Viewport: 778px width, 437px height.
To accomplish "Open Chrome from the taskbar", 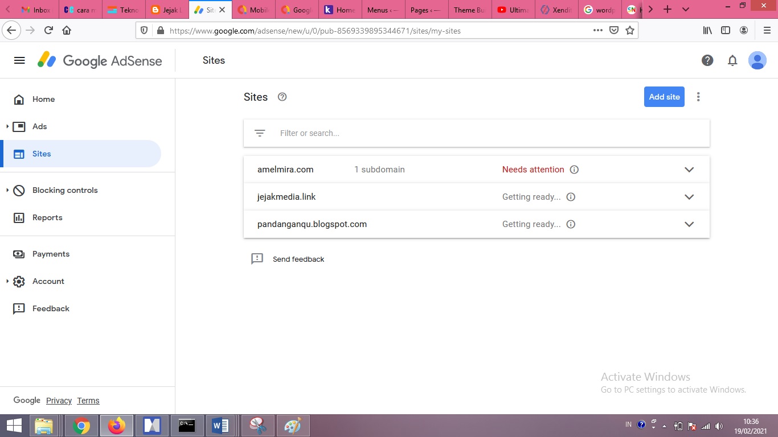I will 81,426.
